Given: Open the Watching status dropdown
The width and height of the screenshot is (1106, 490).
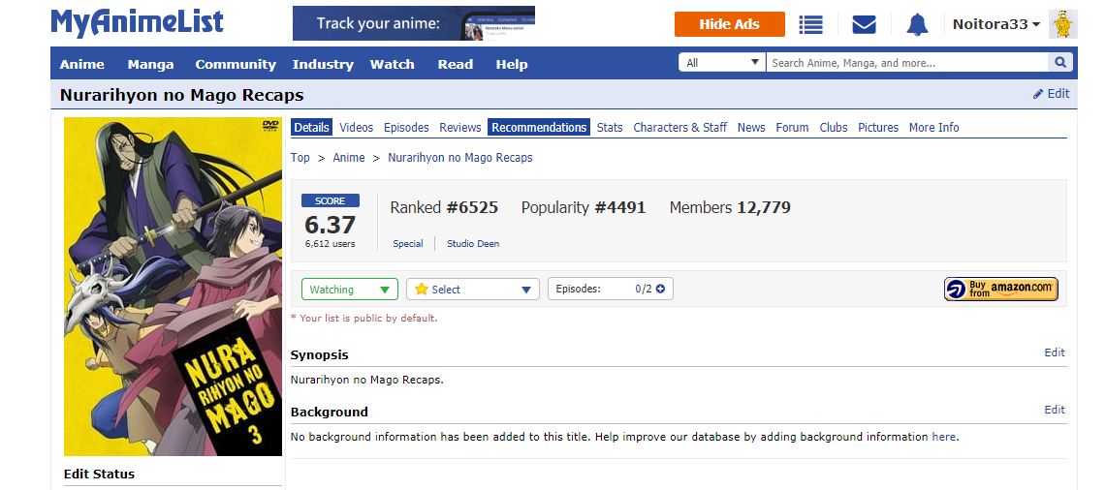Looking at the screenshot, I should point(350,290).
